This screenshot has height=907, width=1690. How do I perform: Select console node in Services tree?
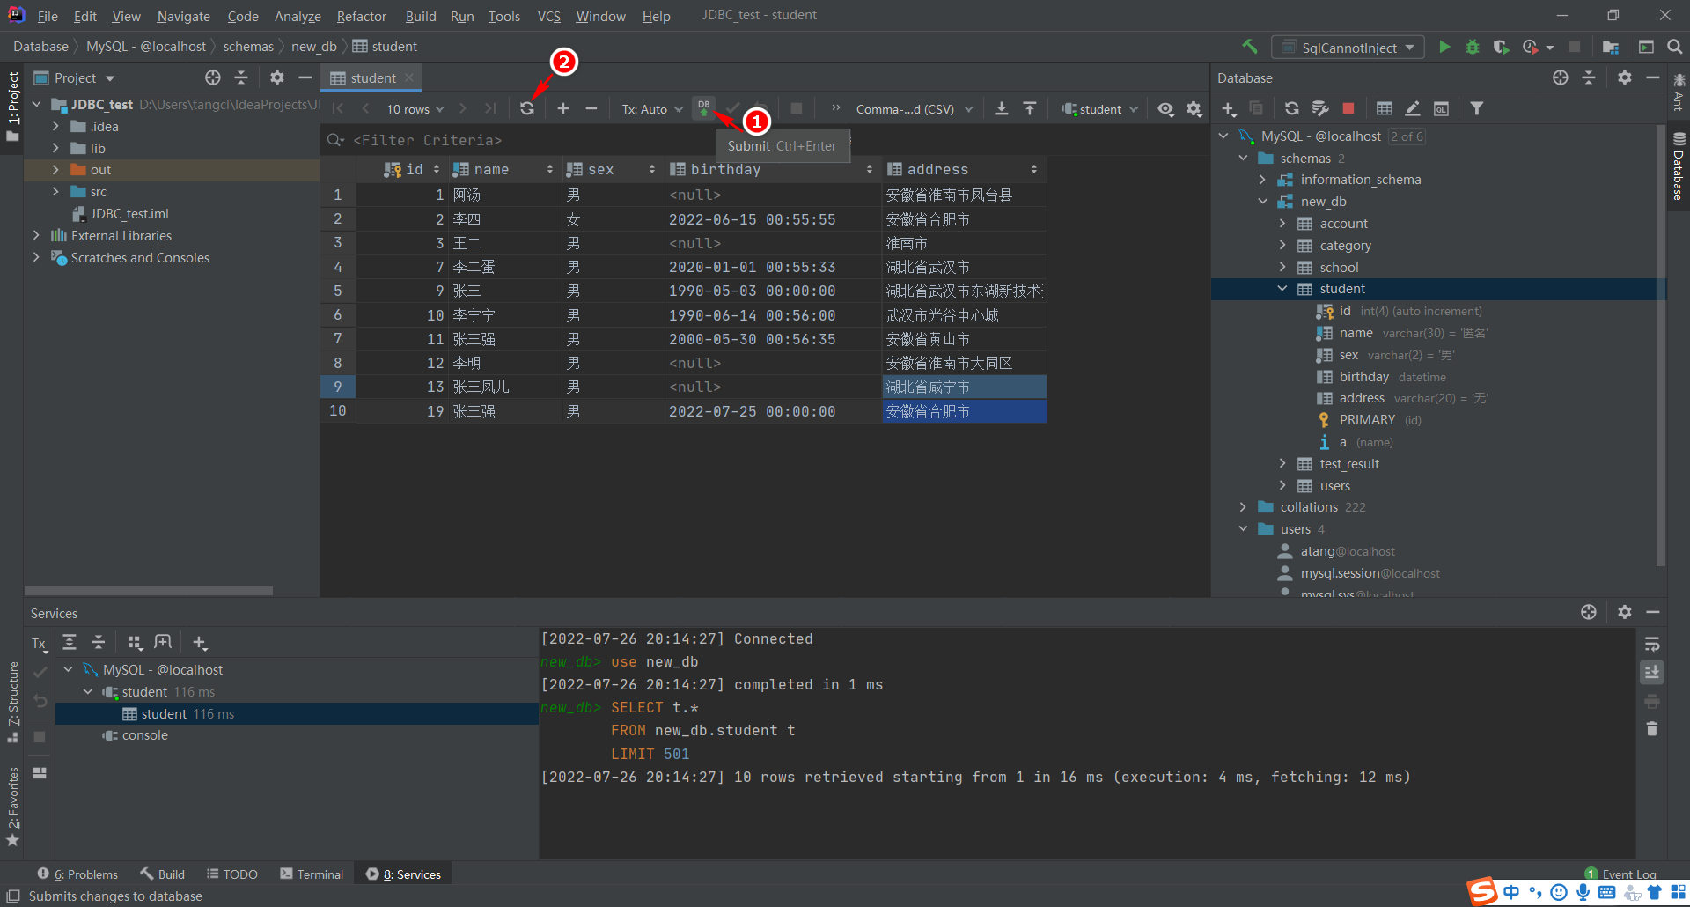click(144, 735)
